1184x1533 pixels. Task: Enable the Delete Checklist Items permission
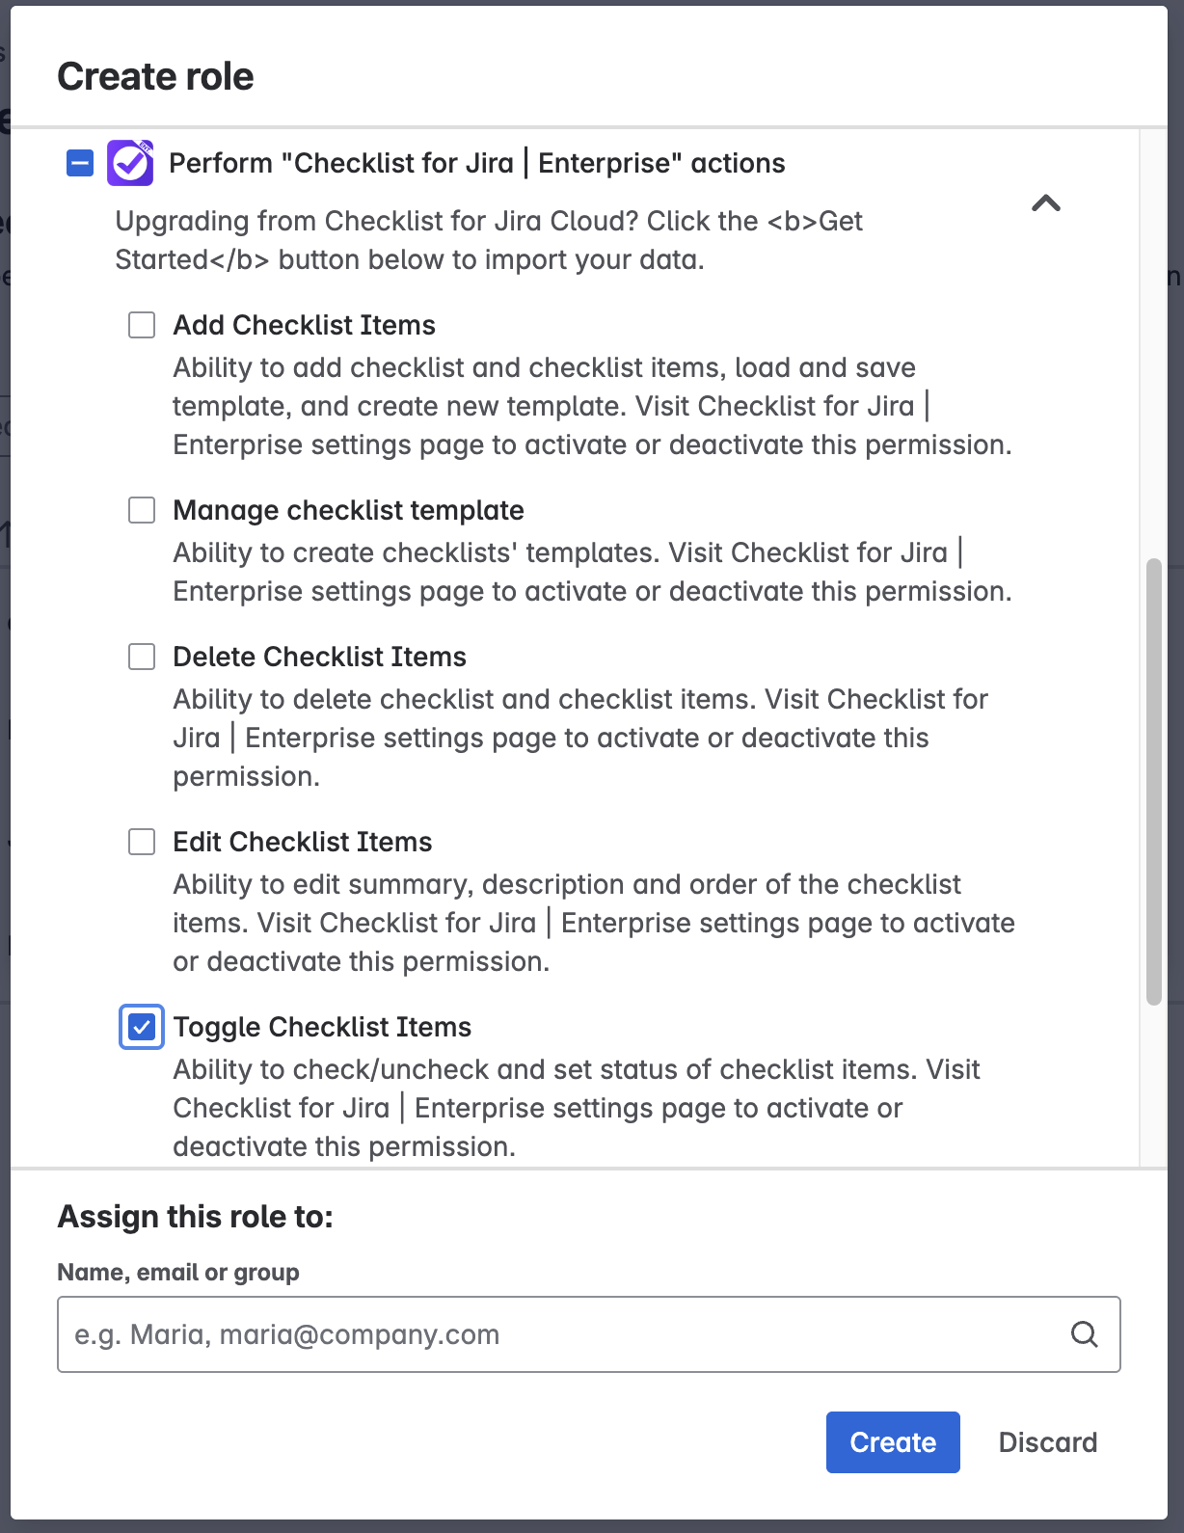click(142, 657)
